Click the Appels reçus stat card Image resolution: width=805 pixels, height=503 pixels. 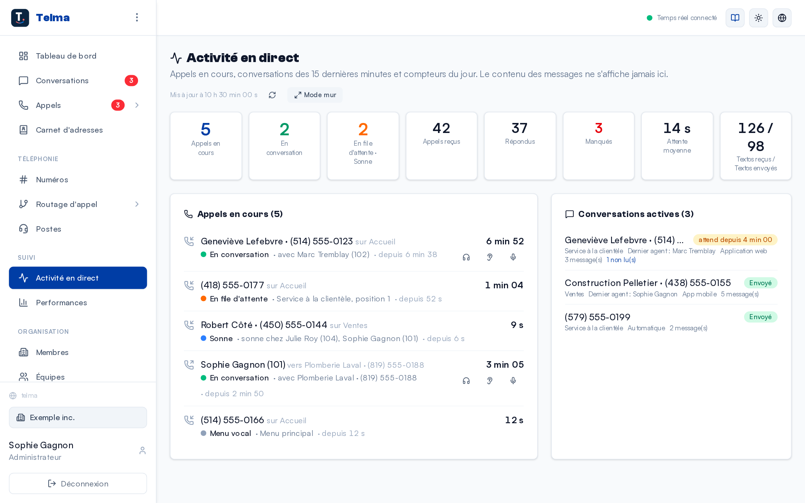(x=441, y=146)
